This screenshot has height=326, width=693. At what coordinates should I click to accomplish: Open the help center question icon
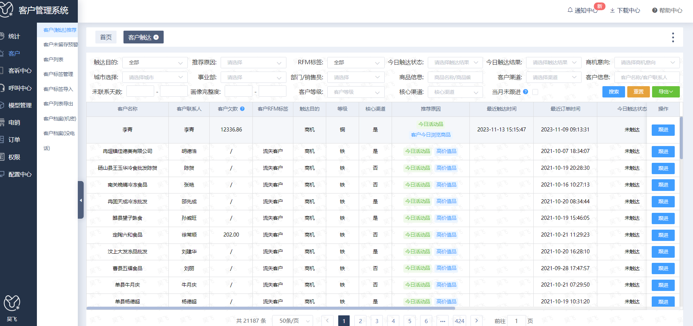click(655, 10)
